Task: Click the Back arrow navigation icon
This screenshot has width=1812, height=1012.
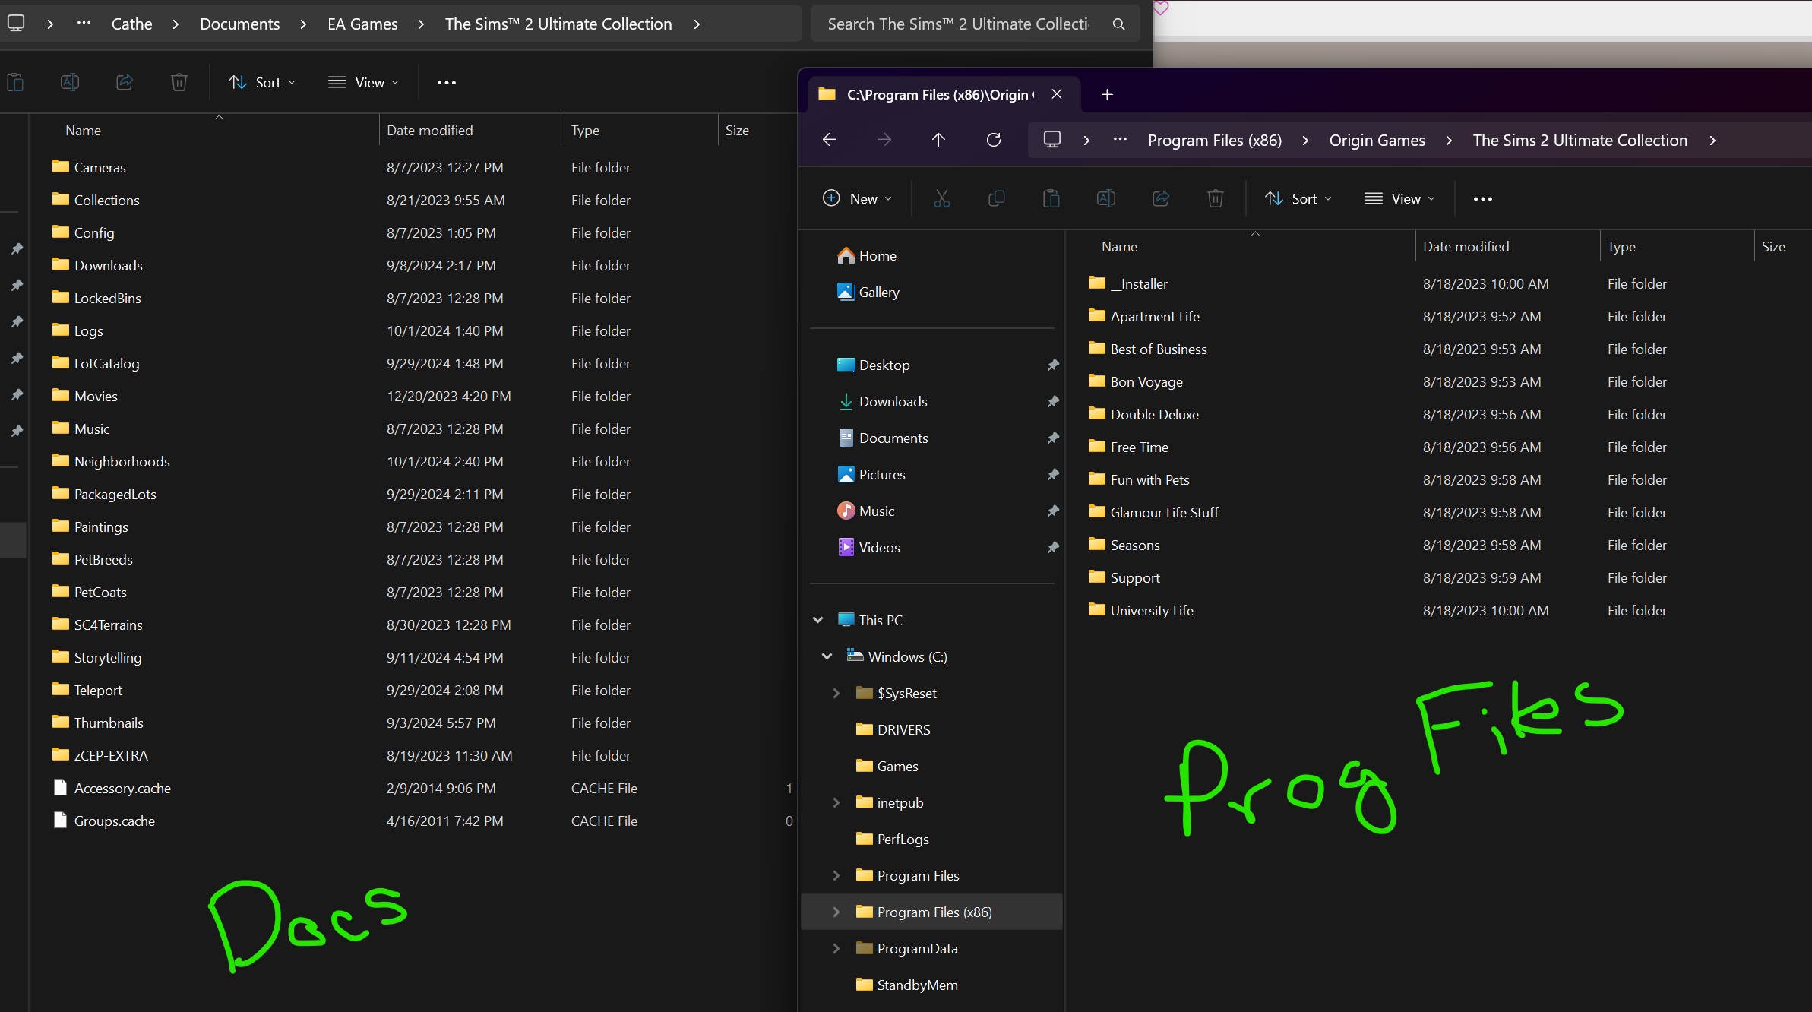Action: [830, 140]
